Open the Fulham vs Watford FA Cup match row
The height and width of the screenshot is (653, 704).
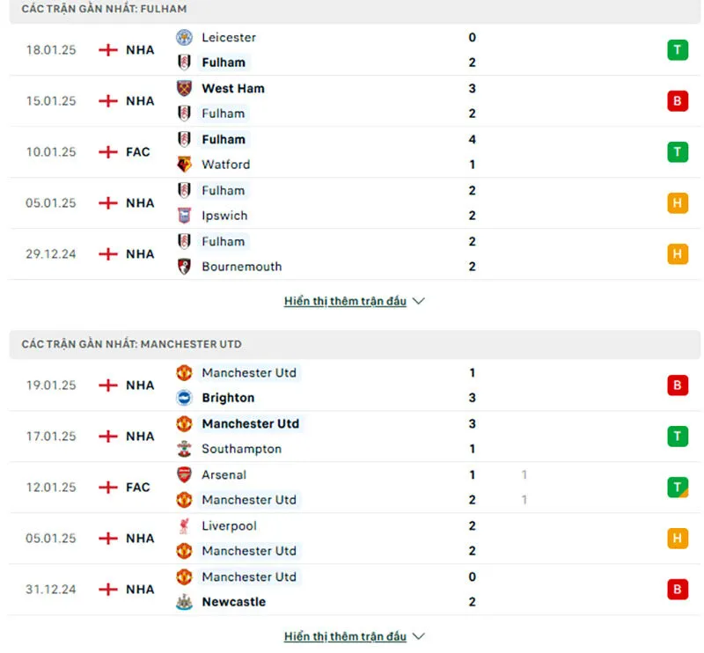pos(352,152)
